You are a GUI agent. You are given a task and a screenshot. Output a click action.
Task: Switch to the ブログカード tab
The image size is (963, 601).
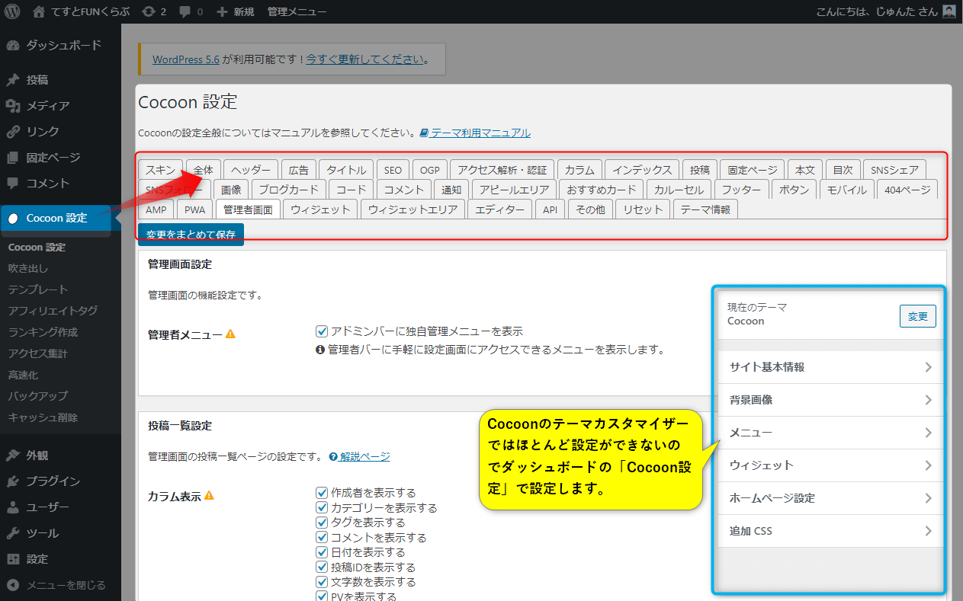[289, 190]
